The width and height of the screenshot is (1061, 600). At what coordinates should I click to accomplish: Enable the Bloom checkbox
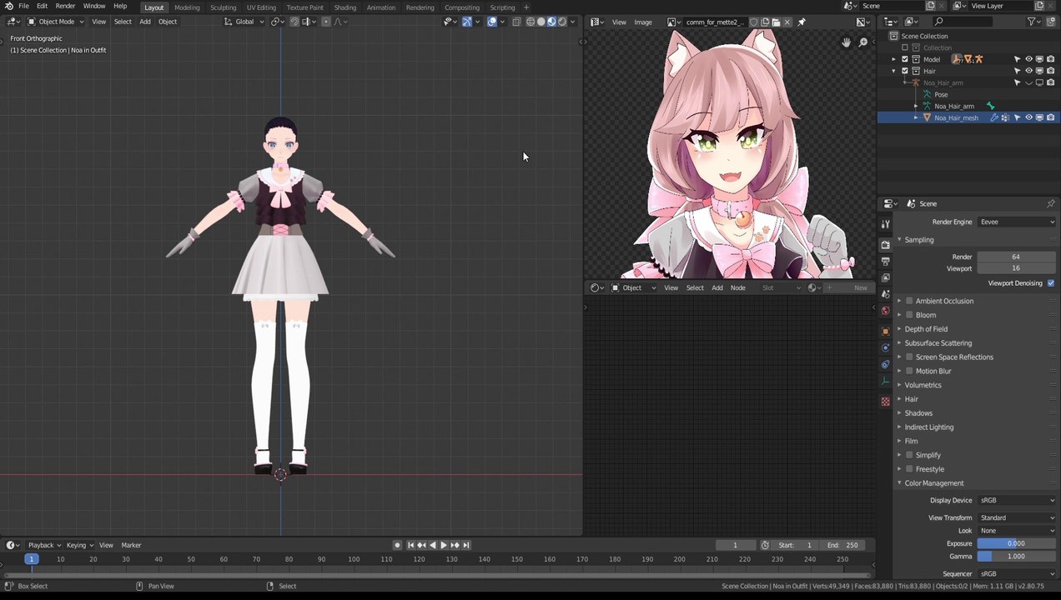click(909, 315)
